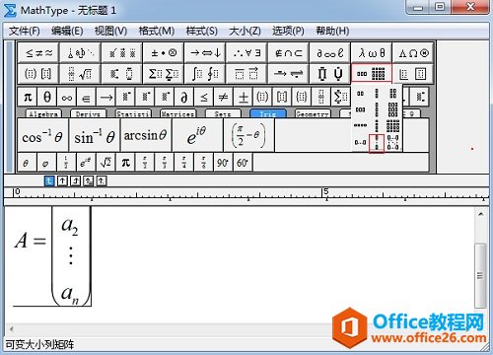Open the products and set theory templates palette
Viewport: 493px width, 355px height.
(x=329, y=74)
